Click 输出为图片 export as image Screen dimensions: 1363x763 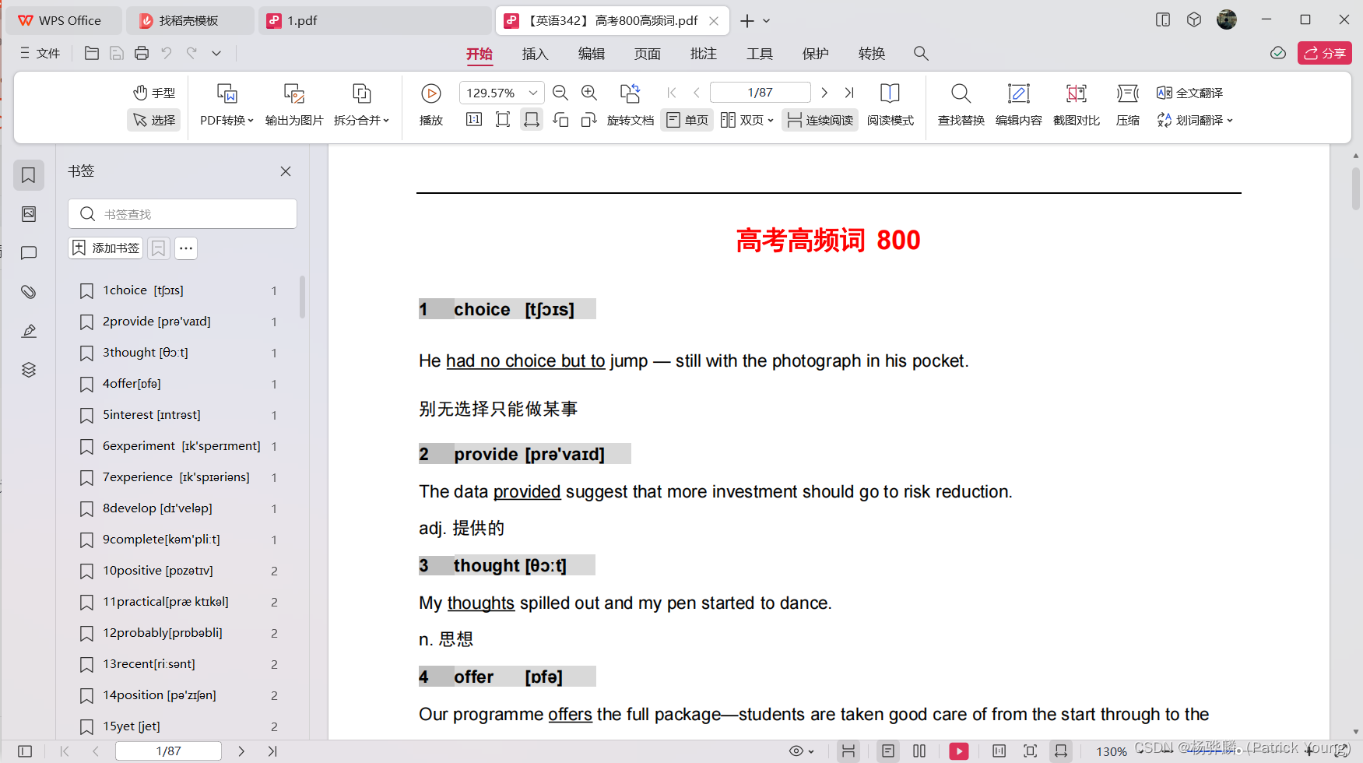point(294,105)
